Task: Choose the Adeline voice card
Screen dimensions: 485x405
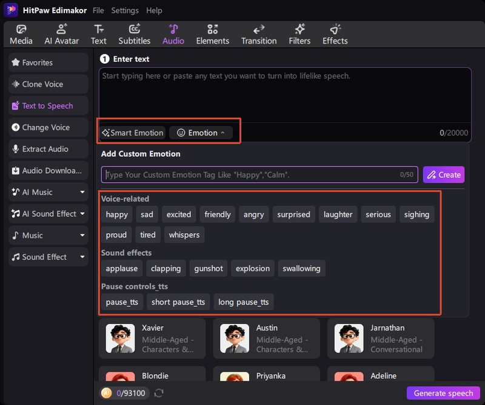Action: click(381, 374)
